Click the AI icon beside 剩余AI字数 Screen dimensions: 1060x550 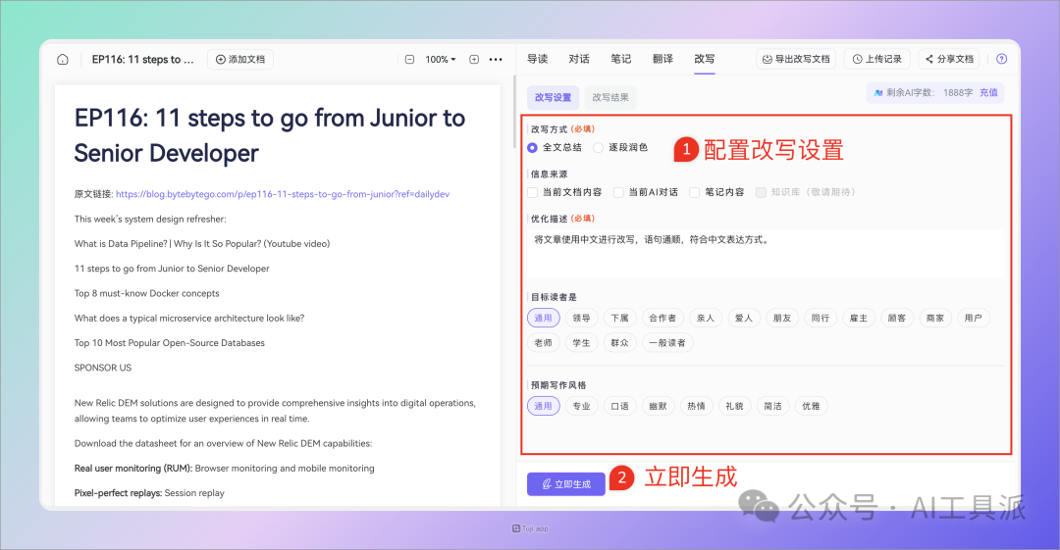pos(878,92)
